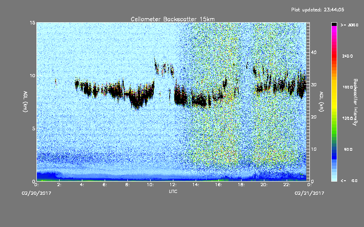Click the 10 km tick label
The width and height of the screenshot is (364, 227).
[x=32, y=75]
